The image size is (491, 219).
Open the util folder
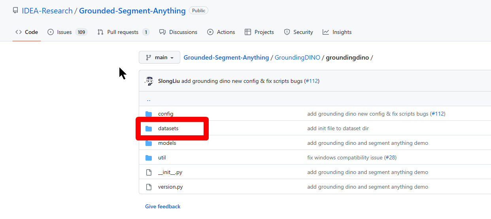click(162, 157)
